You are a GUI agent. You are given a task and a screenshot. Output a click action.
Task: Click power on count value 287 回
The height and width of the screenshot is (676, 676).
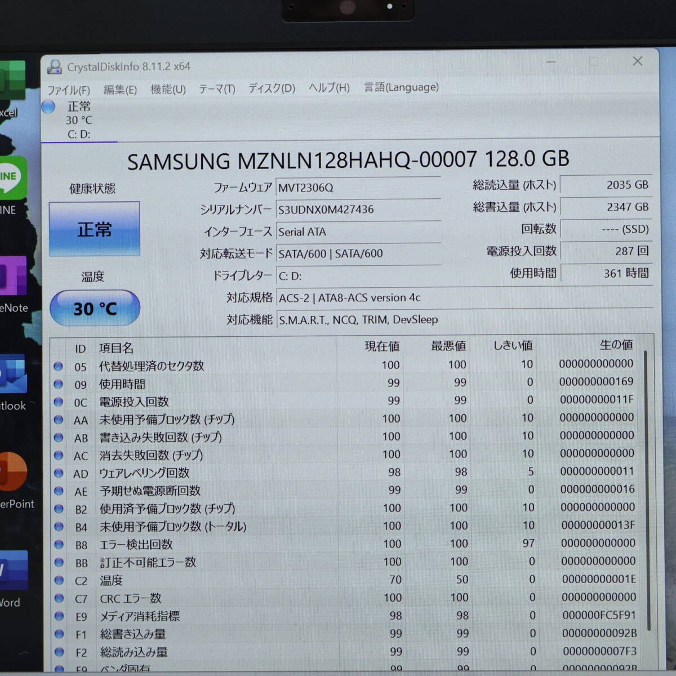point(606,251)
